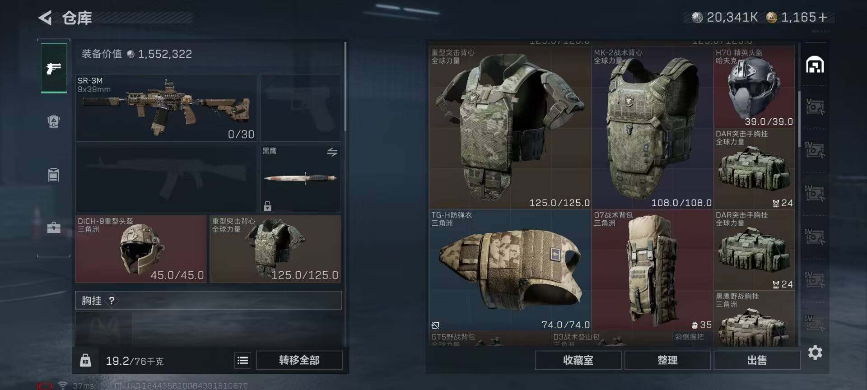Select the main stash house icon

tap(815, 65)
